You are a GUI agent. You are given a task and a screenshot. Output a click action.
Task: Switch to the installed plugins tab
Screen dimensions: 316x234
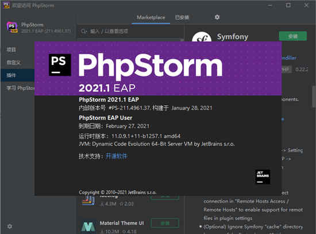click(x=182, y=18)
